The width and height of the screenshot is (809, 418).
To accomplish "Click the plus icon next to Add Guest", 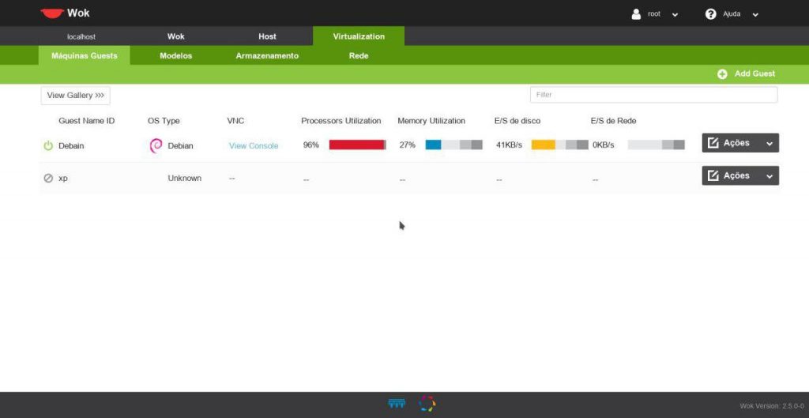I will pyautogui.click(x=722, y=73).
